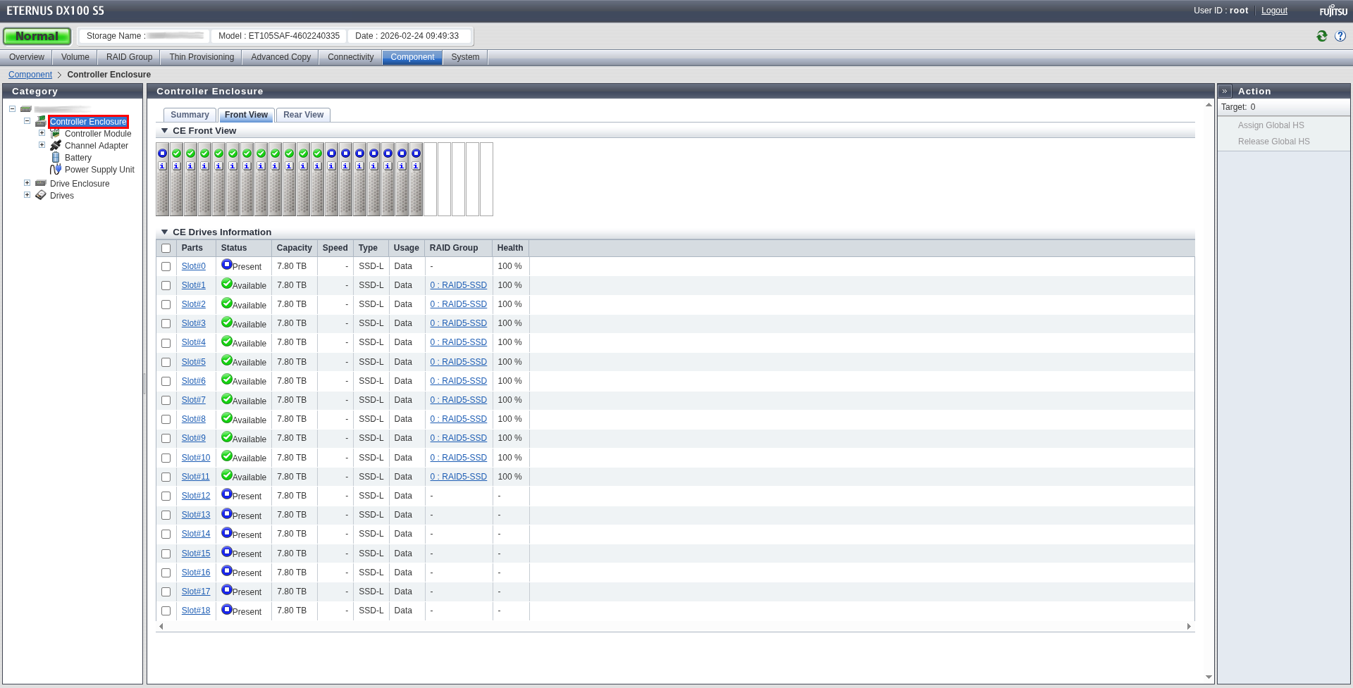Screen dimensions: 1353x688
Task: Open the Slot#5 link
Action: 194,362
